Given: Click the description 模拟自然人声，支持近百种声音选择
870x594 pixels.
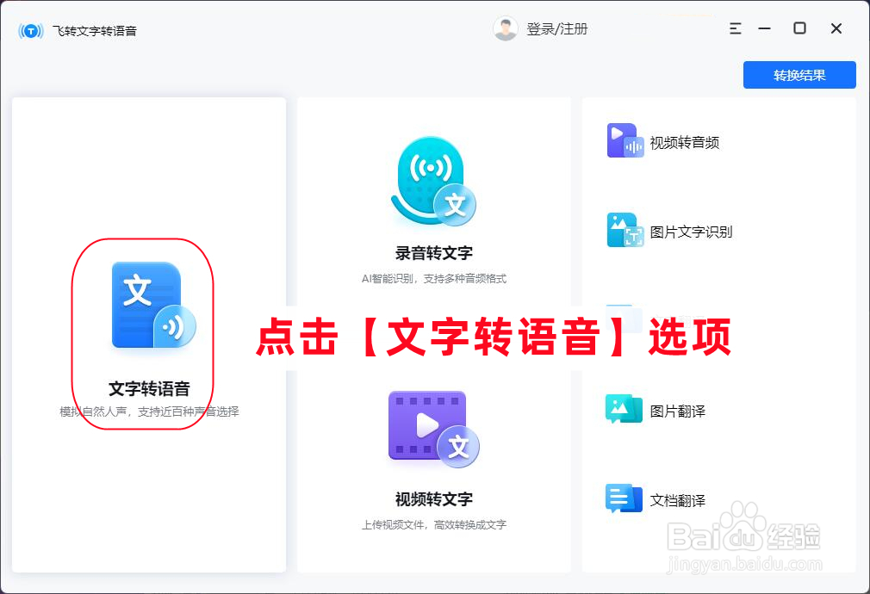Looking at the screenshot, I should click(x=149, y=411).
